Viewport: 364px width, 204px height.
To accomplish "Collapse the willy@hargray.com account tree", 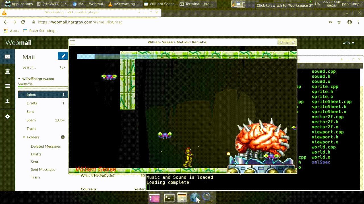I will pos(19,79).
